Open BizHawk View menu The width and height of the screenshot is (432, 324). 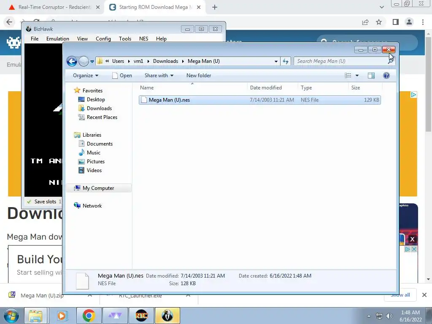point(82,39)
